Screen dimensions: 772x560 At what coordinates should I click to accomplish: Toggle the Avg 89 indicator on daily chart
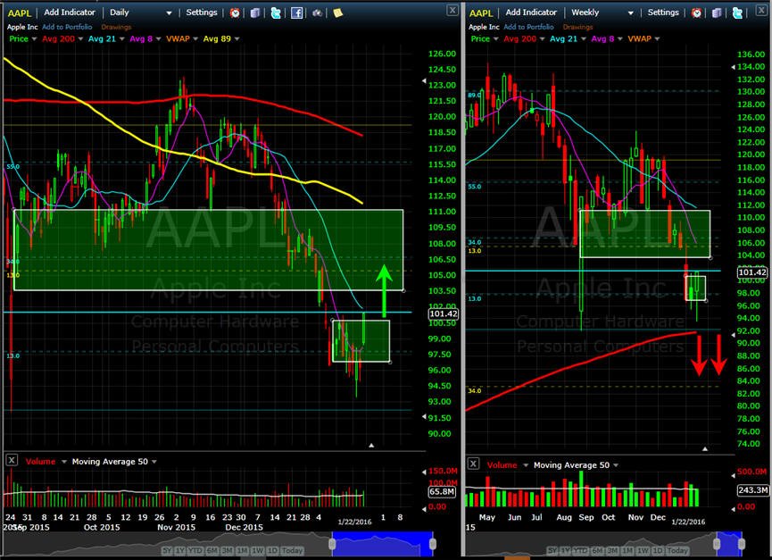[221, 38]
